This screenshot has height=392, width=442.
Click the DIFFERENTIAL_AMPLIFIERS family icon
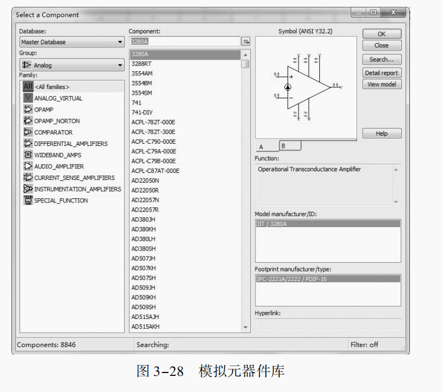coord(28,143)
